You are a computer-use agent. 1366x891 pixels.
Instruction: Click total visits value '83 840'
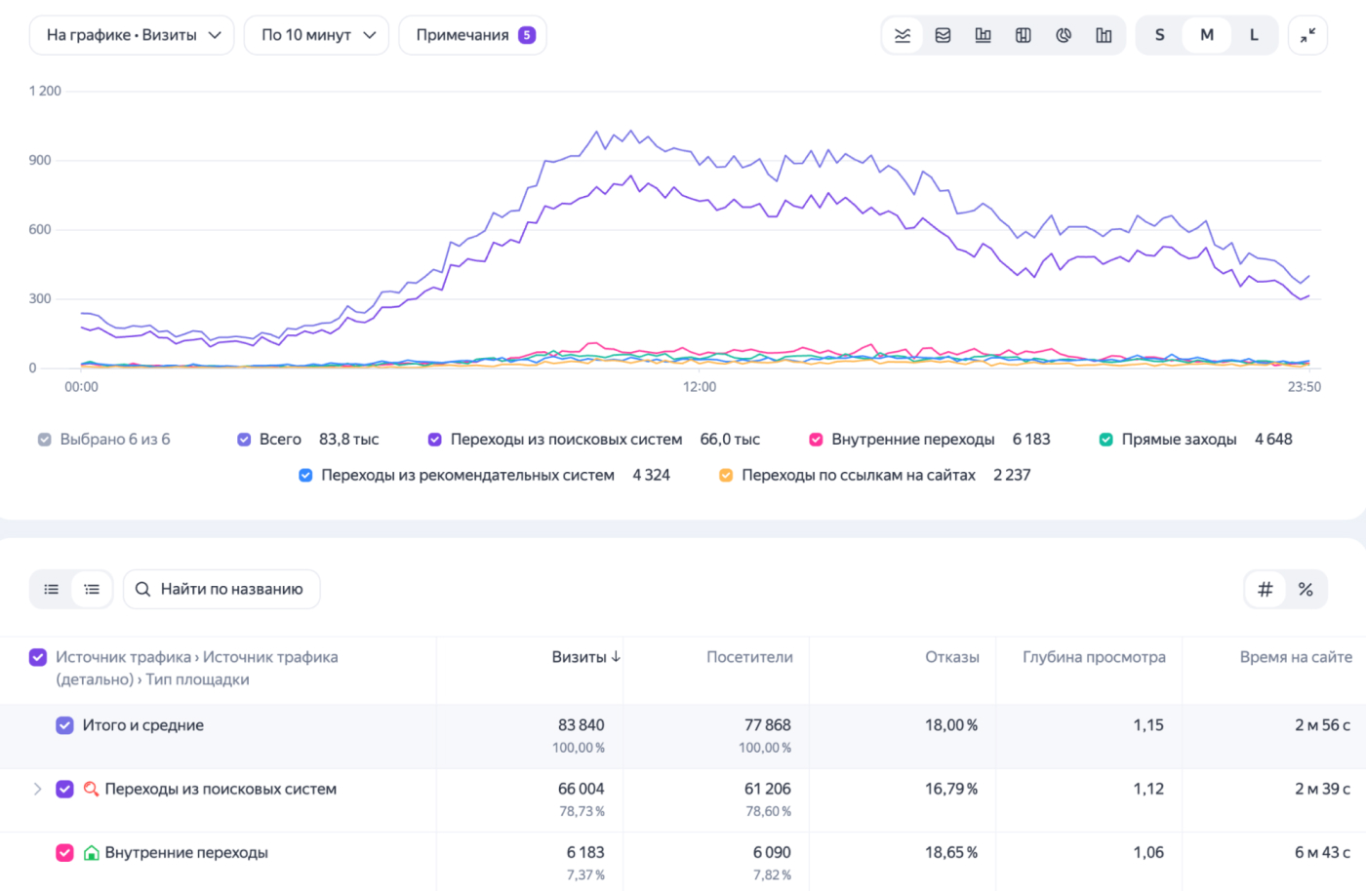coord(582,725)
